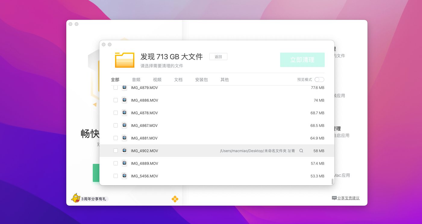Switch to the 视频 tab

pyautogui.click(x=157, y=80)
